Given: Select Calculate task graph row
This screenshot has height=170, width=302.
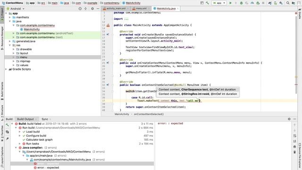Looking at the screenshot, I should pyautogui.click(x=39, y=140).
